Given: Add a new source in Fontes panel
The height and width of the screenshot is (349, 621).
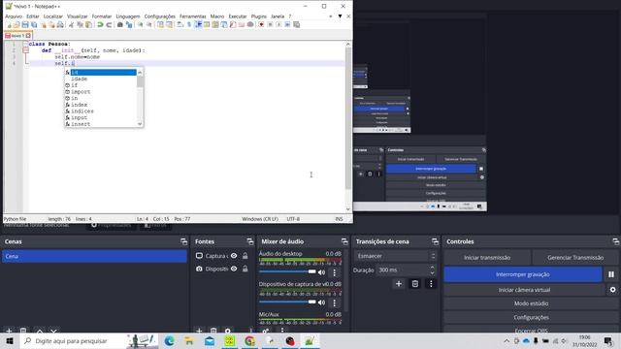Looking at the screenshot, I should pyautogui.click(x=199, y=330).
